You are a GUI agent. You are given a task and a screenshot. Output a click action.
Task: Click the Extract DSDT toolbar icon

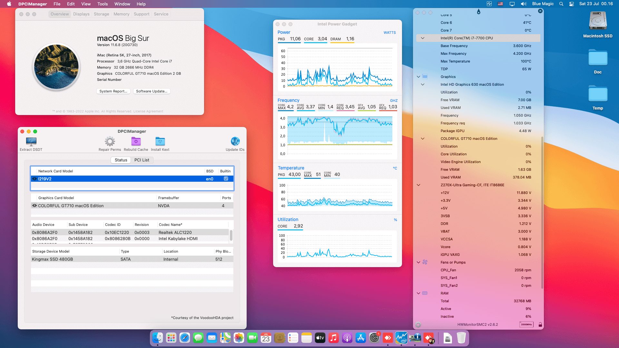click(31, 141)
